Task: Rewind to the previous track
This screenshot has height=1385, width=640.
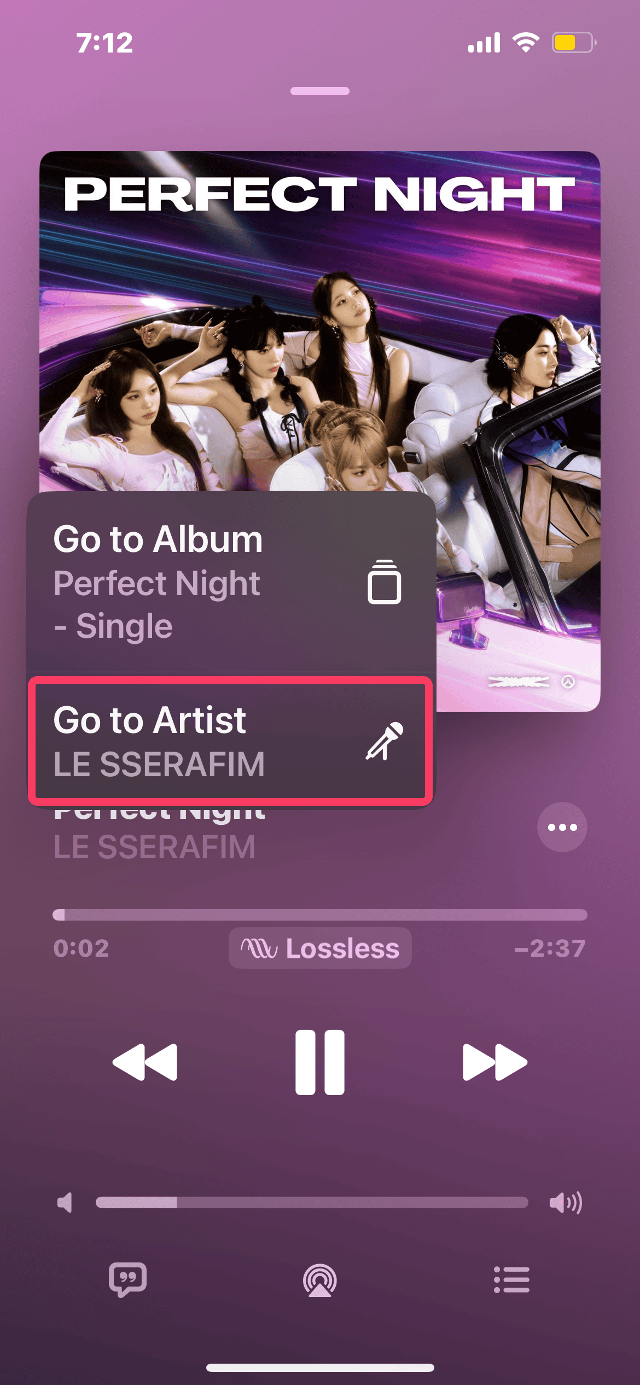Action: [x=145, y=1062]
